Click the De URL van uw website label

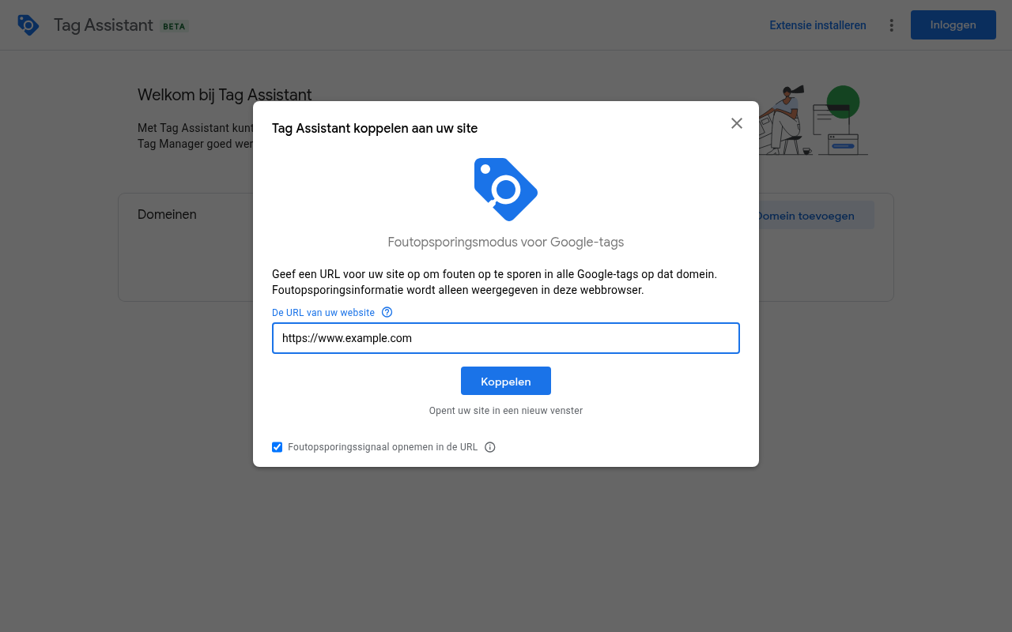[x=323, y=313]
